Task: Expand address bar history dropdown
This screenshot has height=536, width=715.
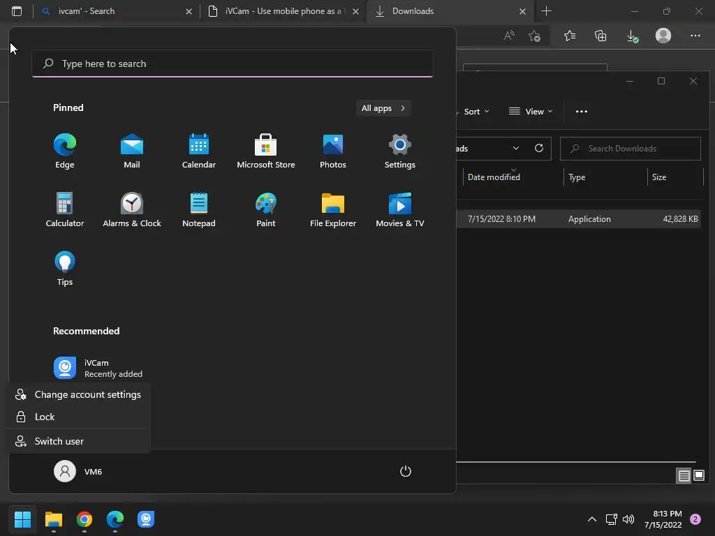Action: pyautogui.click(x=516, y=148)
